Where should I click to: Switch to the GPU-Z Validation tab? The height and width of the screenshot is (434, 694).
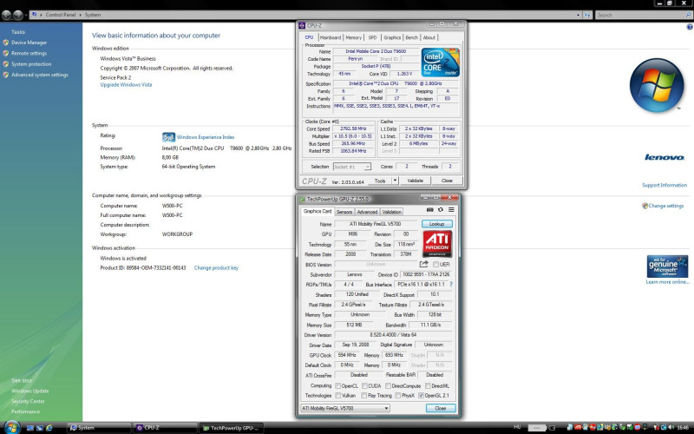coord(391,212)
